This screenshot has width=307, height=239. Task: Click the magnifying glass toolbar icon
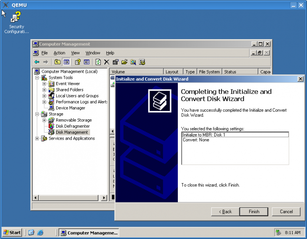[133, 62]
